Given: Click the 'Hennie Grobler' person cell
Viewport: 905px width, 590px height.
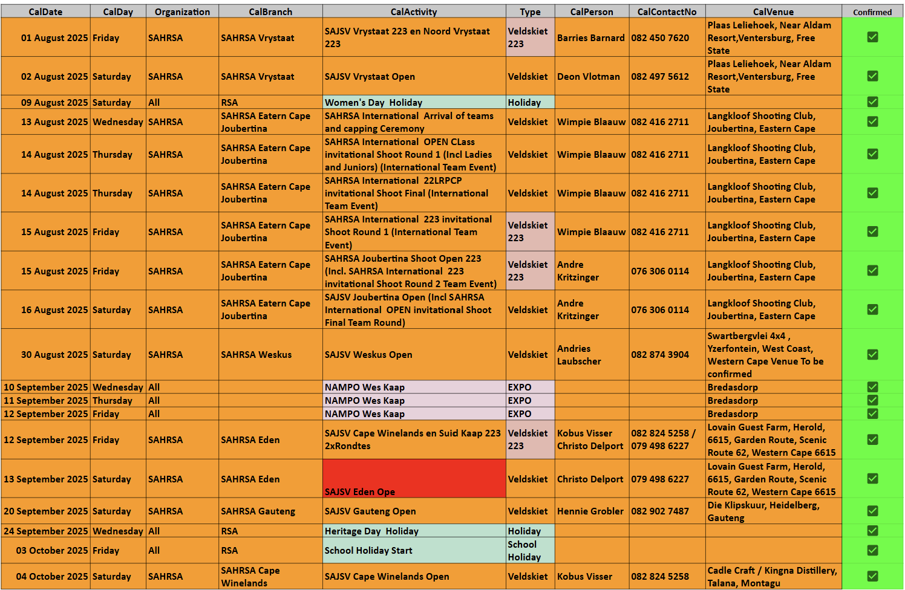Looking at the screenshot, I should point(592,511).
